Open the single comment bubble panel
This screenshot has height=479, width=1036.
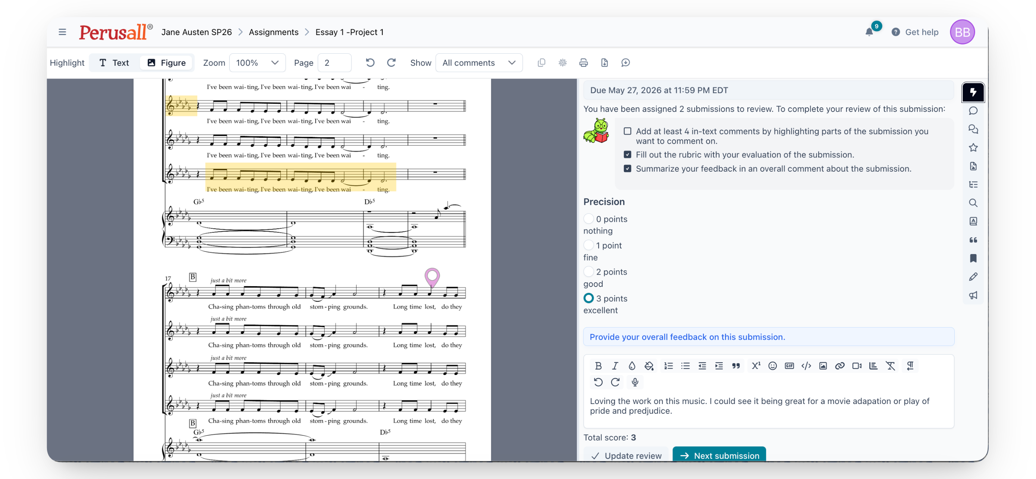(973, 110)
